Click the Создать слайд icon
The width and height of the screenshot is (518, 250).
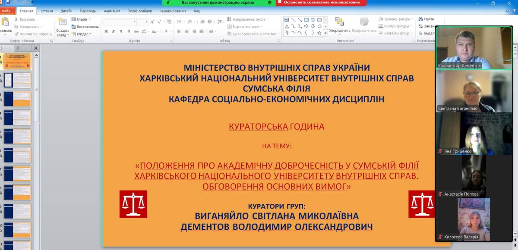point(63,22)
